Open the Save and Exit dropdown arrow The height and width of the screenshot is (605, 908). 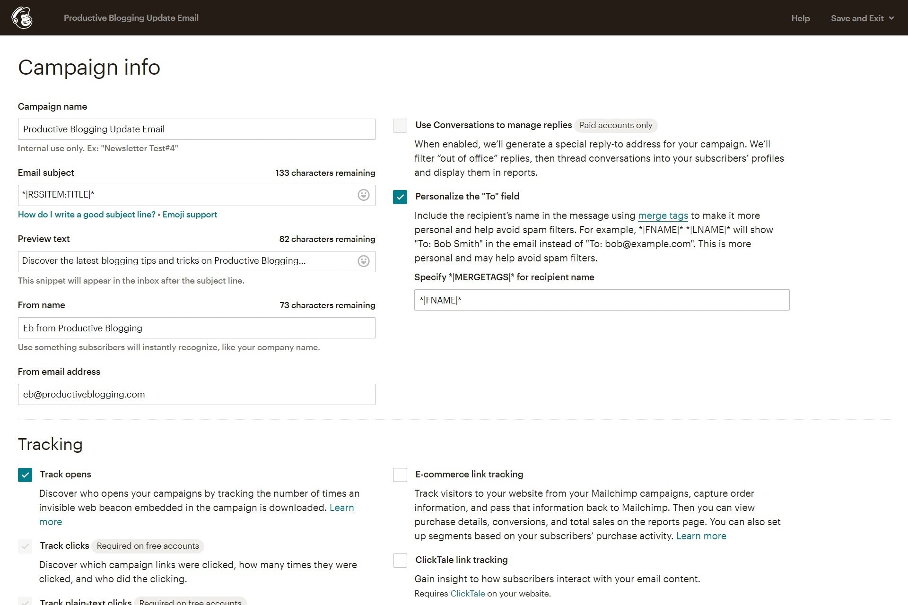pos(894,17)
